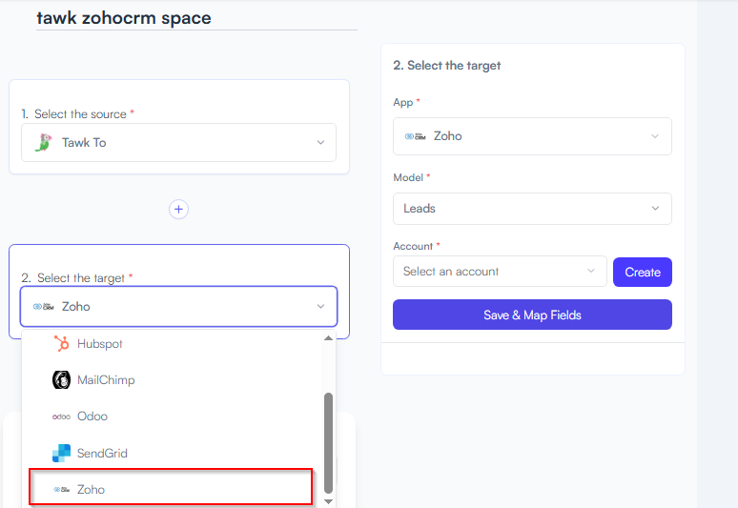Expand the Select the target Zoho dropdown
Screen dimensions: 738x508
(x=179, y=306)
